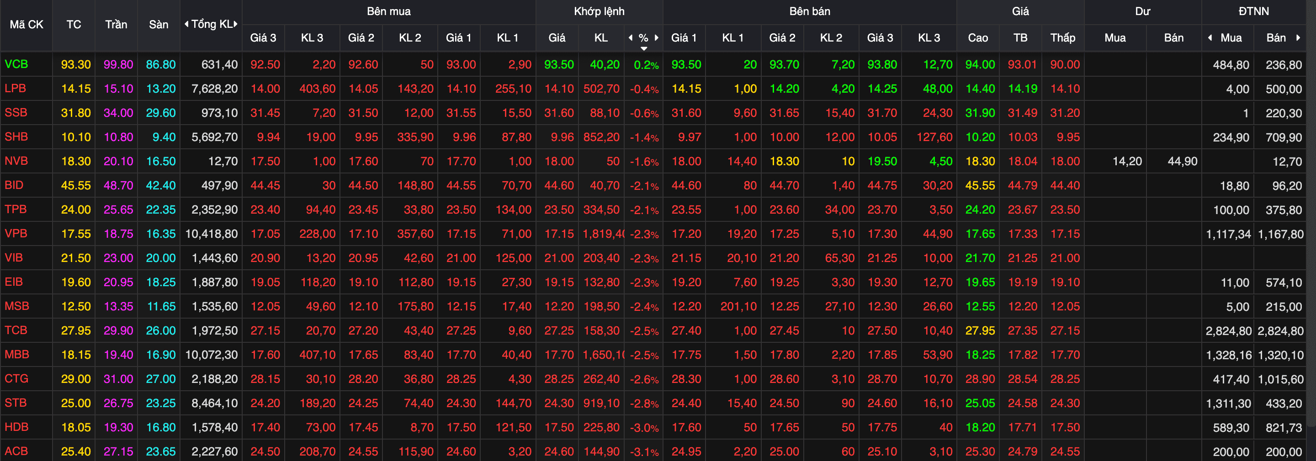Screen dimensions: 1316x461
Task: Open the BID stock symbol
Action: (14, 185)
